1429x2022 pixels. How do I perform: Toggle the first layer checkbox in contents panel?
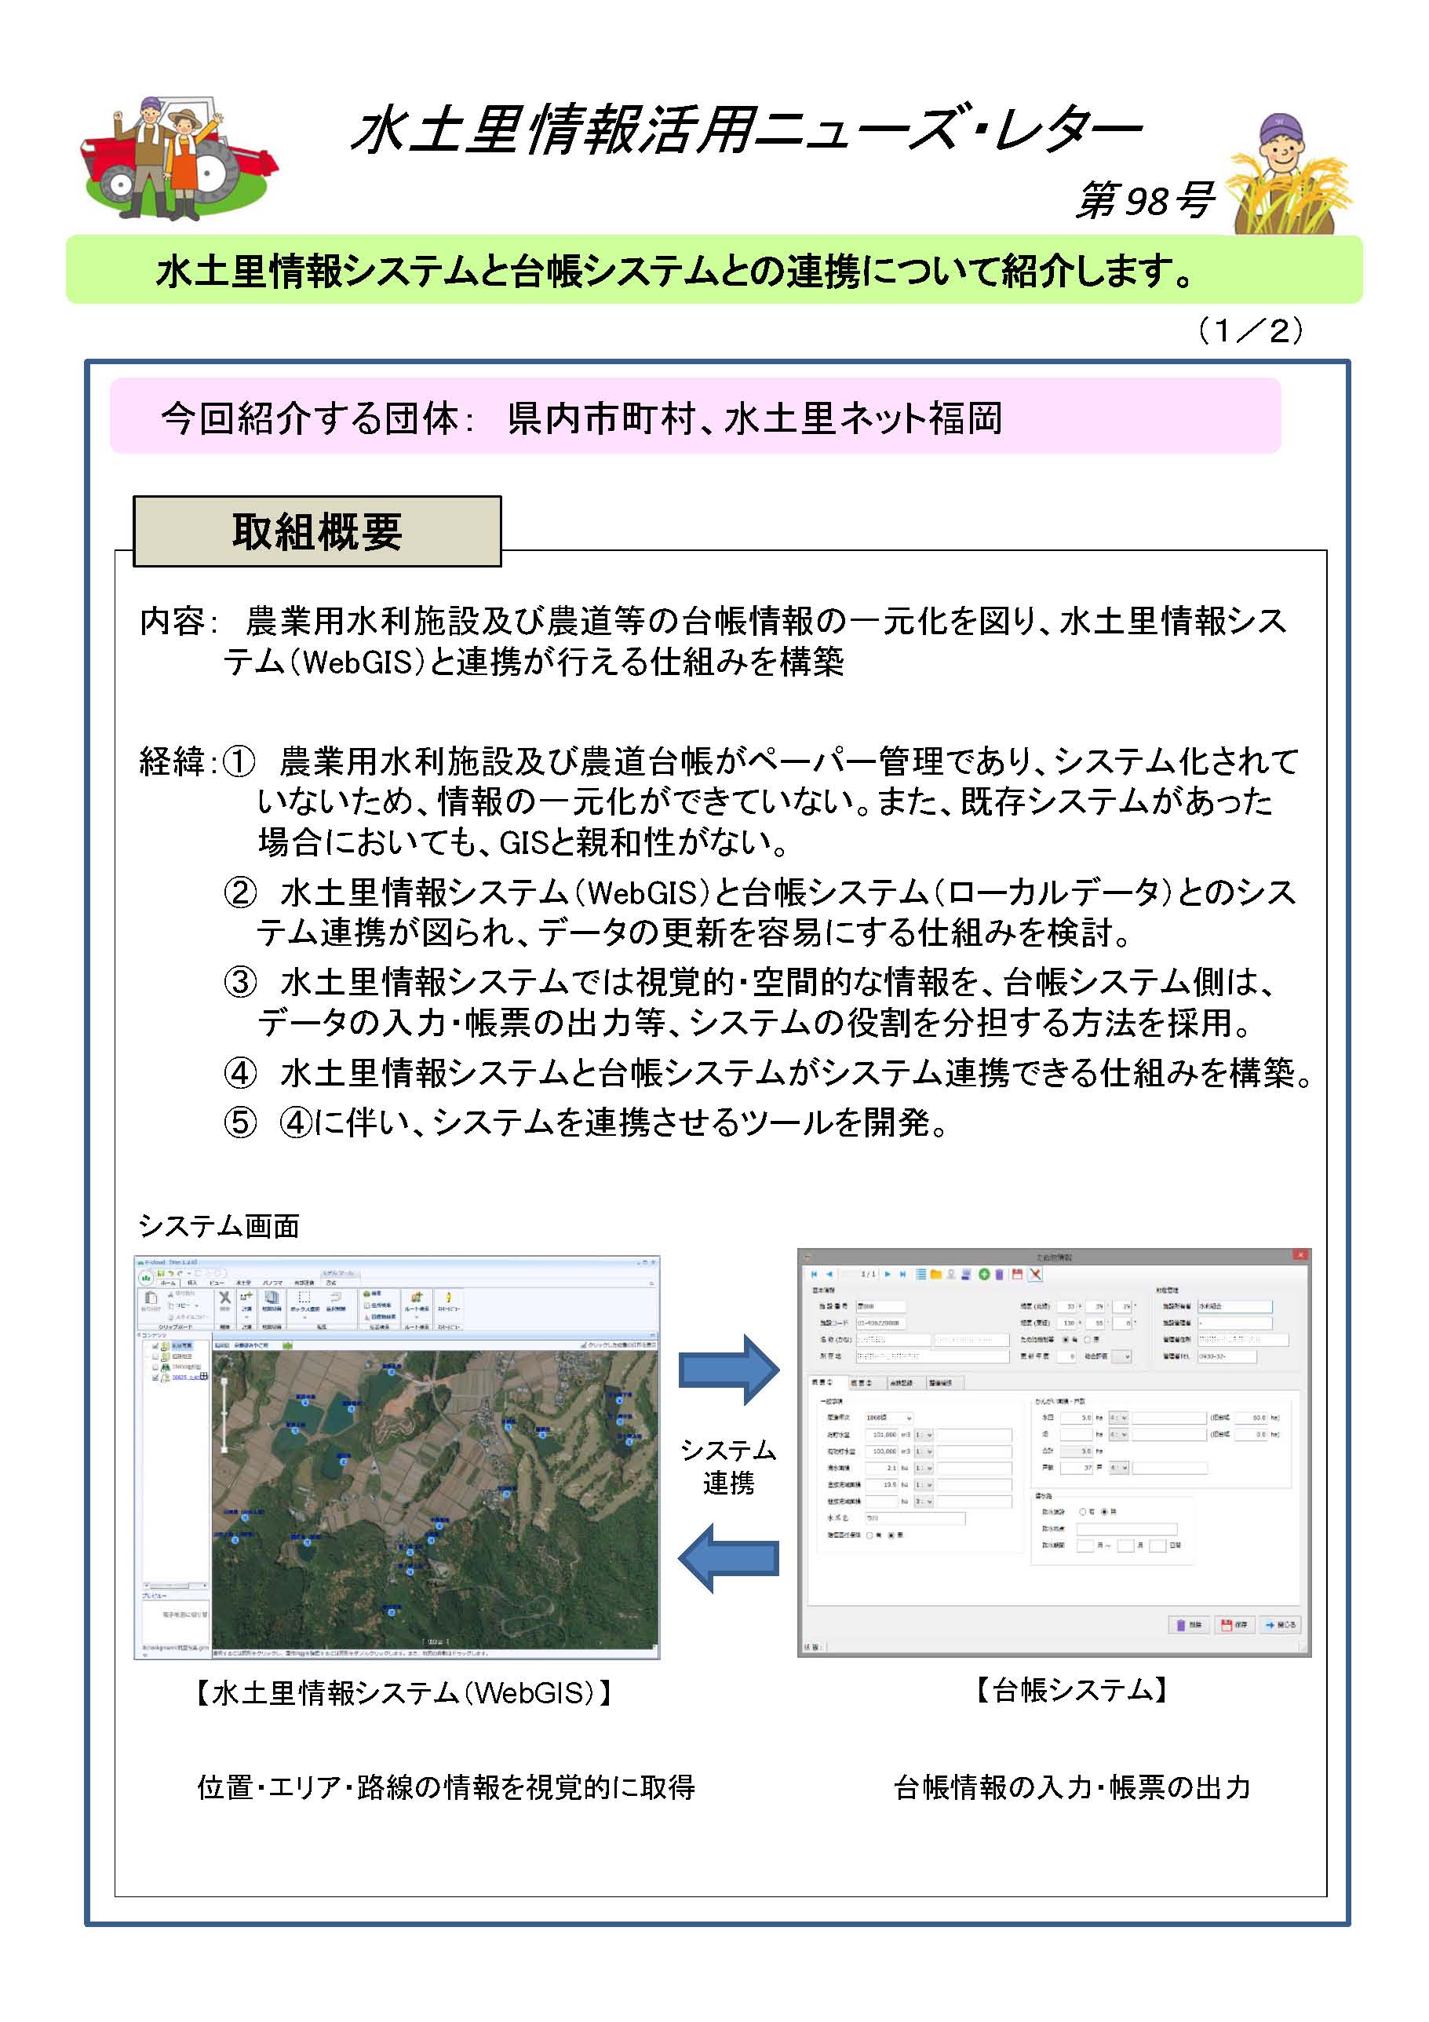(155, 1345)
